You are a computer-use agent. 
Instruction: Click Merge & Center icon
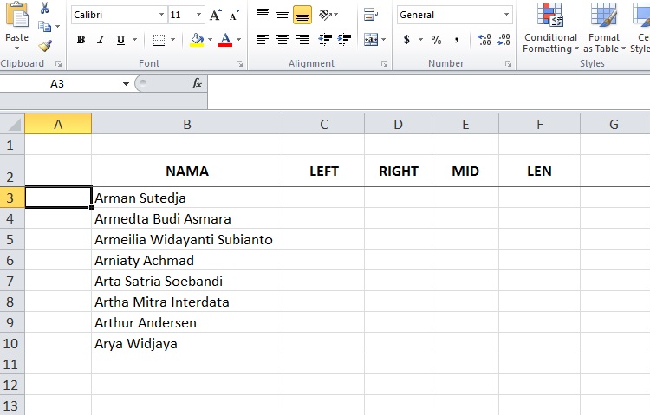click(x=371, y=40)
